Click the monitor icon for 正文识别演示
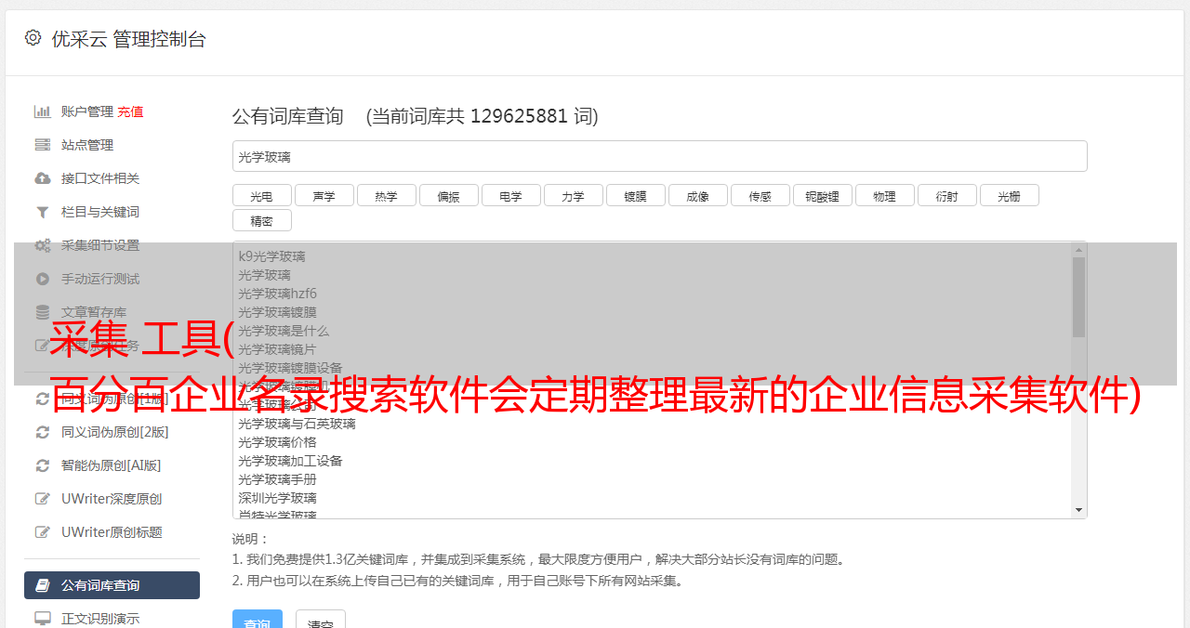This screenshot has width=1190, height=628. 43,619
